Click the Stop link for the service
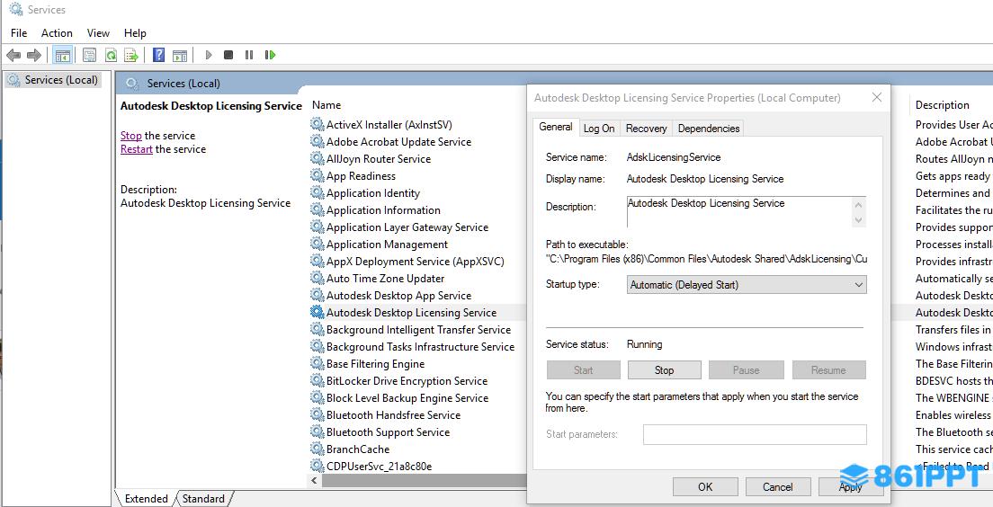Screen dimensions: 993x507 click(x=131, y=136)
